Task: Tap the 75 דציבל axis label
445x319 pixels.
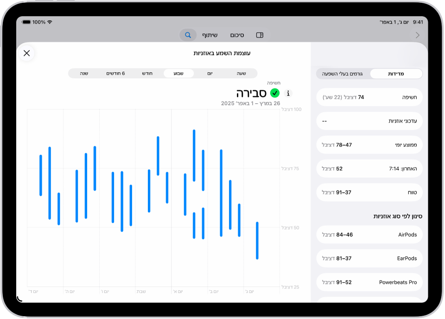Action: (290, 169)
